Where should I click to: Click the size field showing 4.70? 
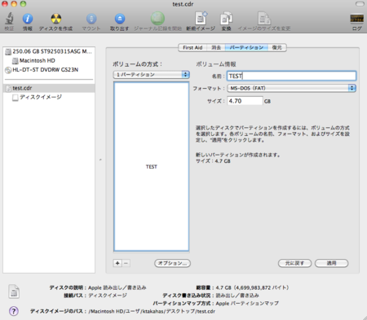(x=245, y=101)
